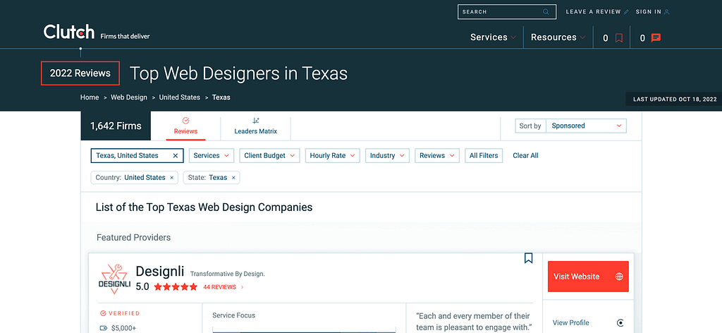Remove the Country: United States filter chip
The height and width of the screenshot is (333, 722).
point(172,178)
